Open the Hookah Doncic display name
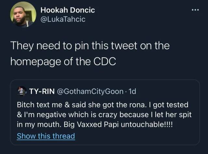Viewport: 208px width, 154px height. pyautogui.click(x=68, y=10)
